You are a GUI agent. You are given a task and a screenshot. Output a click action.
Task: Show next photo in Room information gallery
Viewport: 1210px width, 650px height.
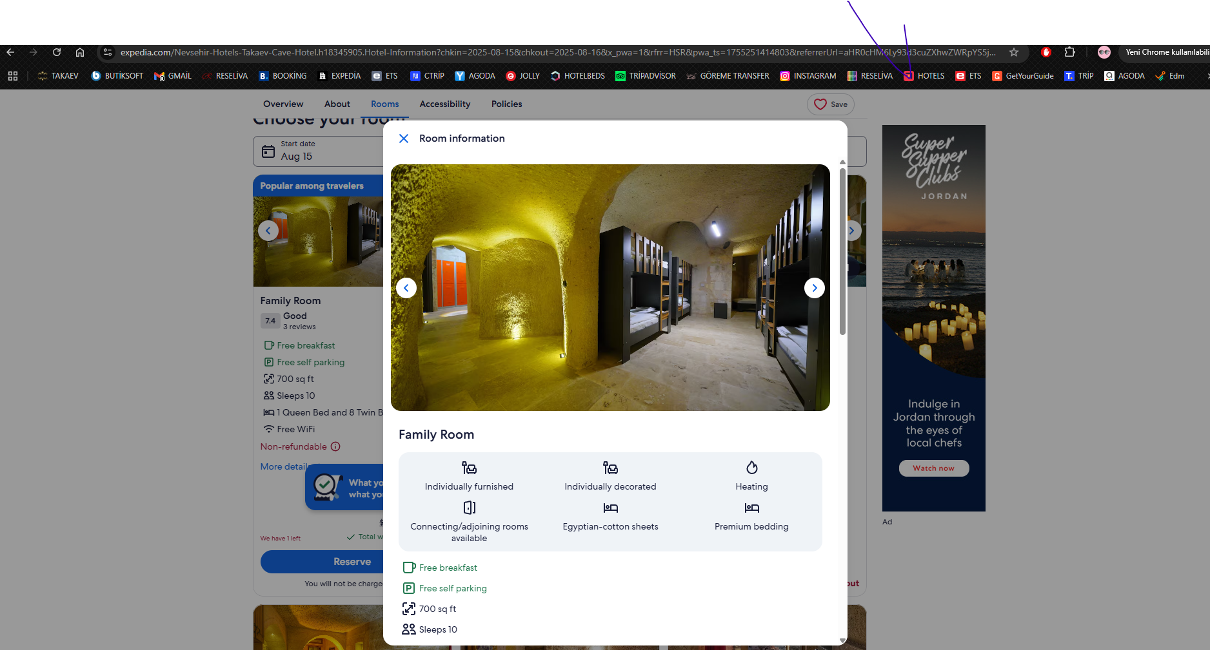pos(815,288)
